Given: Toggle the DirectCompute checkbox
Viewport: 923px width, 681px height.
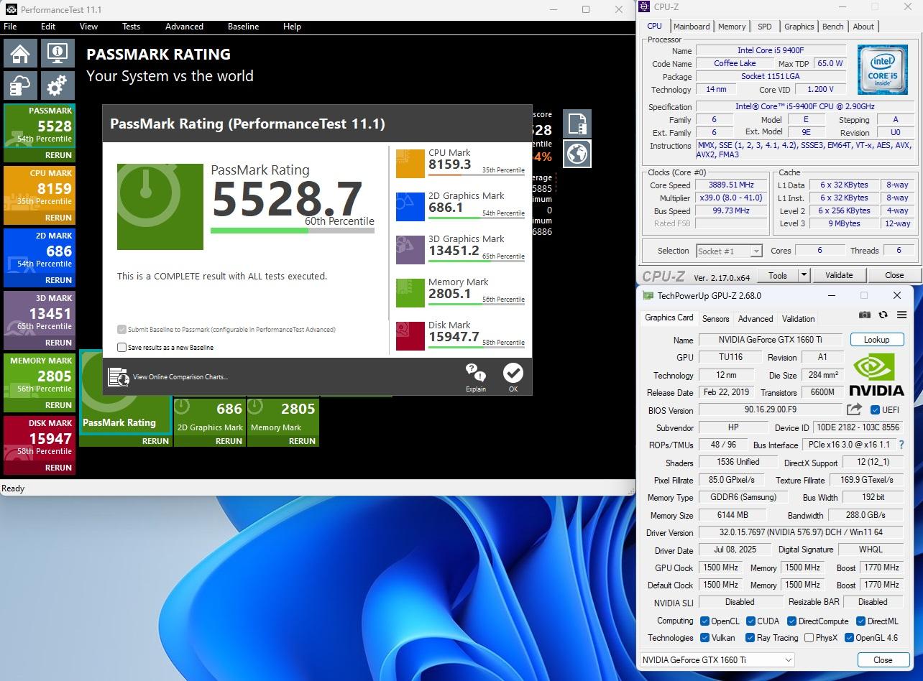Looking at the screenshot, I should pyautogui.click(x=791, y=621).
